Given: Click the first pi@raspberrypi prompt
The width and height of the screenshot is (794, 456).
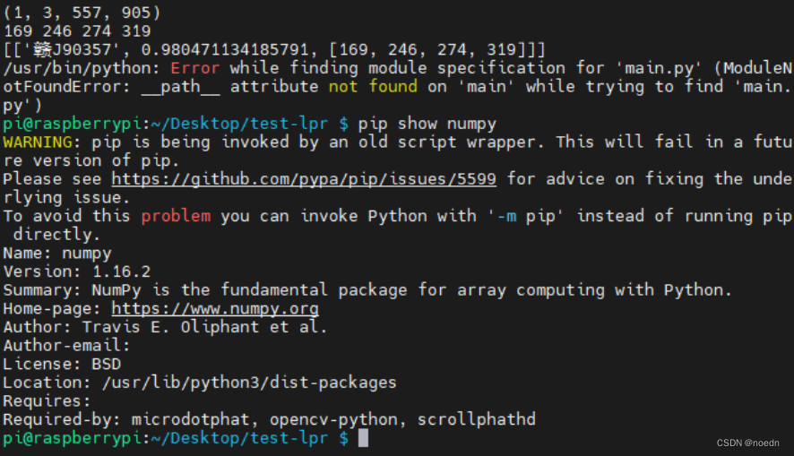Looking at the screenshot, I should (72, 124).
